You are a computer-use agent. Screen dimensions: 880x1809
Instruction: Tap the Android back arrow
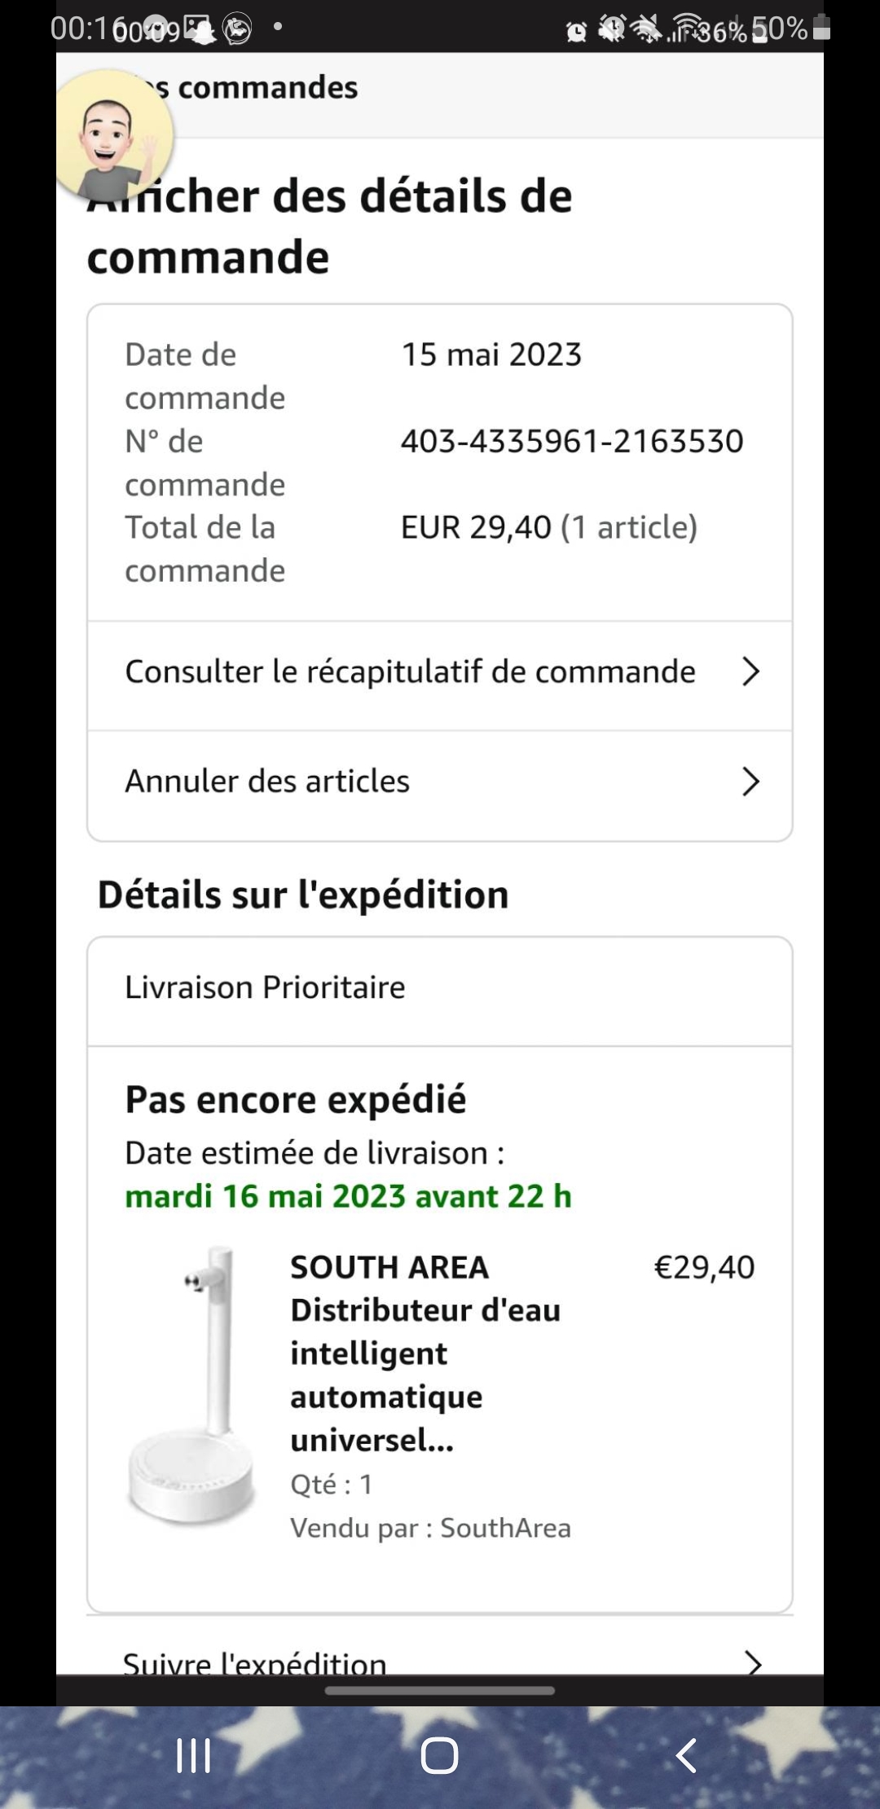686,1755
